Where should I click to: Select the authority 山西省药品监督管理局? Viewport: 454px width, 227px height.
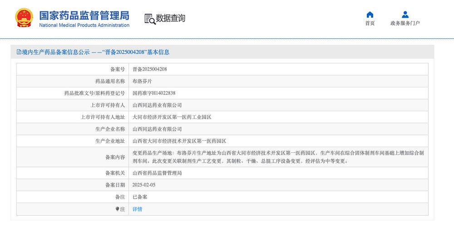point(157,173)
